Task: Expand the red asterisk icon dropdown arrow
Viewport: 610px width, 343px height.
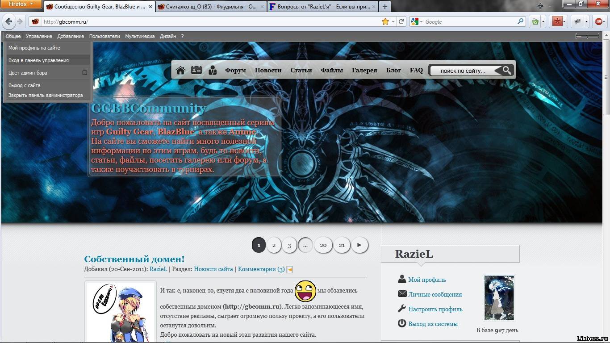Action: (564, 21)
